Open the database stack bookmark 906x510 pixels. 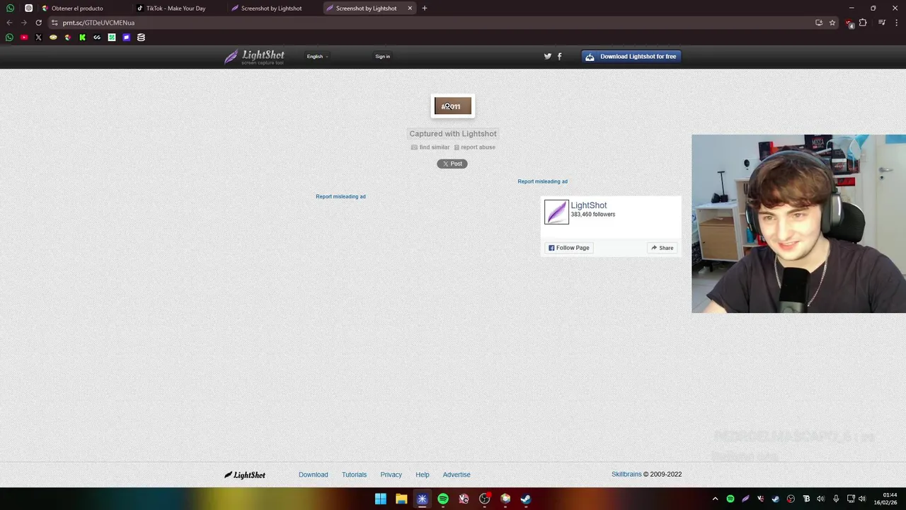[x=141, y=38]
